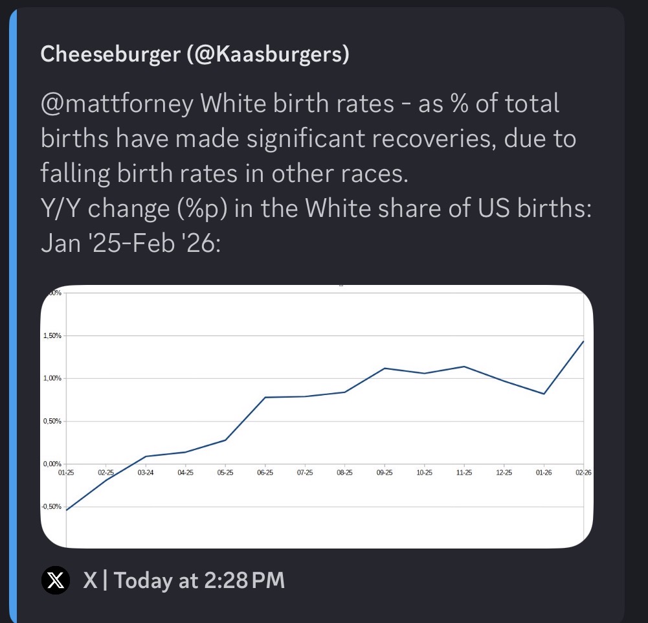Image resolution: width=648 pixels, height=623 pixels.
Task: Open the birth share chart image
Action: coord(317,416)
